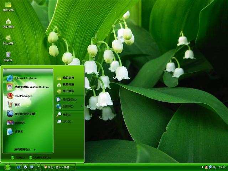Screen dimensions: 228x171
Task: Choose 运行(R)... in Start menu
Action: pyautogui.click(x=67, y=121)
